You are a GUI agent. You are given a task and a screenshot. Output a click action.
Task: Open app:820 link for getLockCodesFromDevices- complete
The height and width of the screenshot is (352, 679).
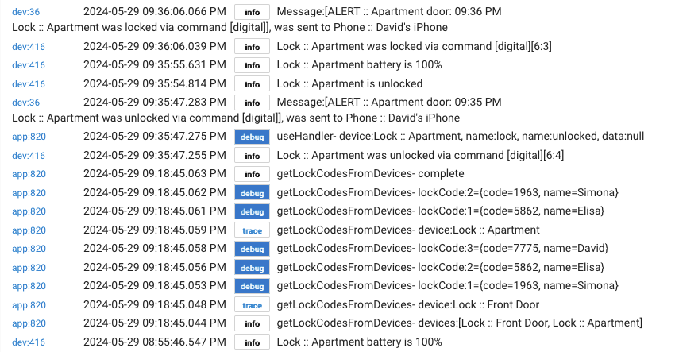pyautogui.click(x=29, y=174)
